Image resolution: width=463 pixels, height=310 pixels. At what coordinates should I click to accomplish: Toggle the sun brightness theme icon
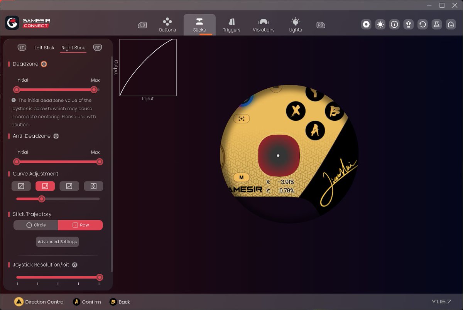tap(380, 25)
